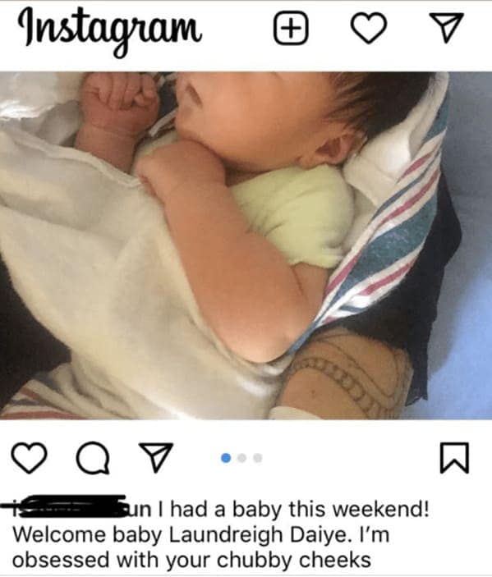Select the second carousel dot
Screen dimensions: 492x577
tap(241, 458)
